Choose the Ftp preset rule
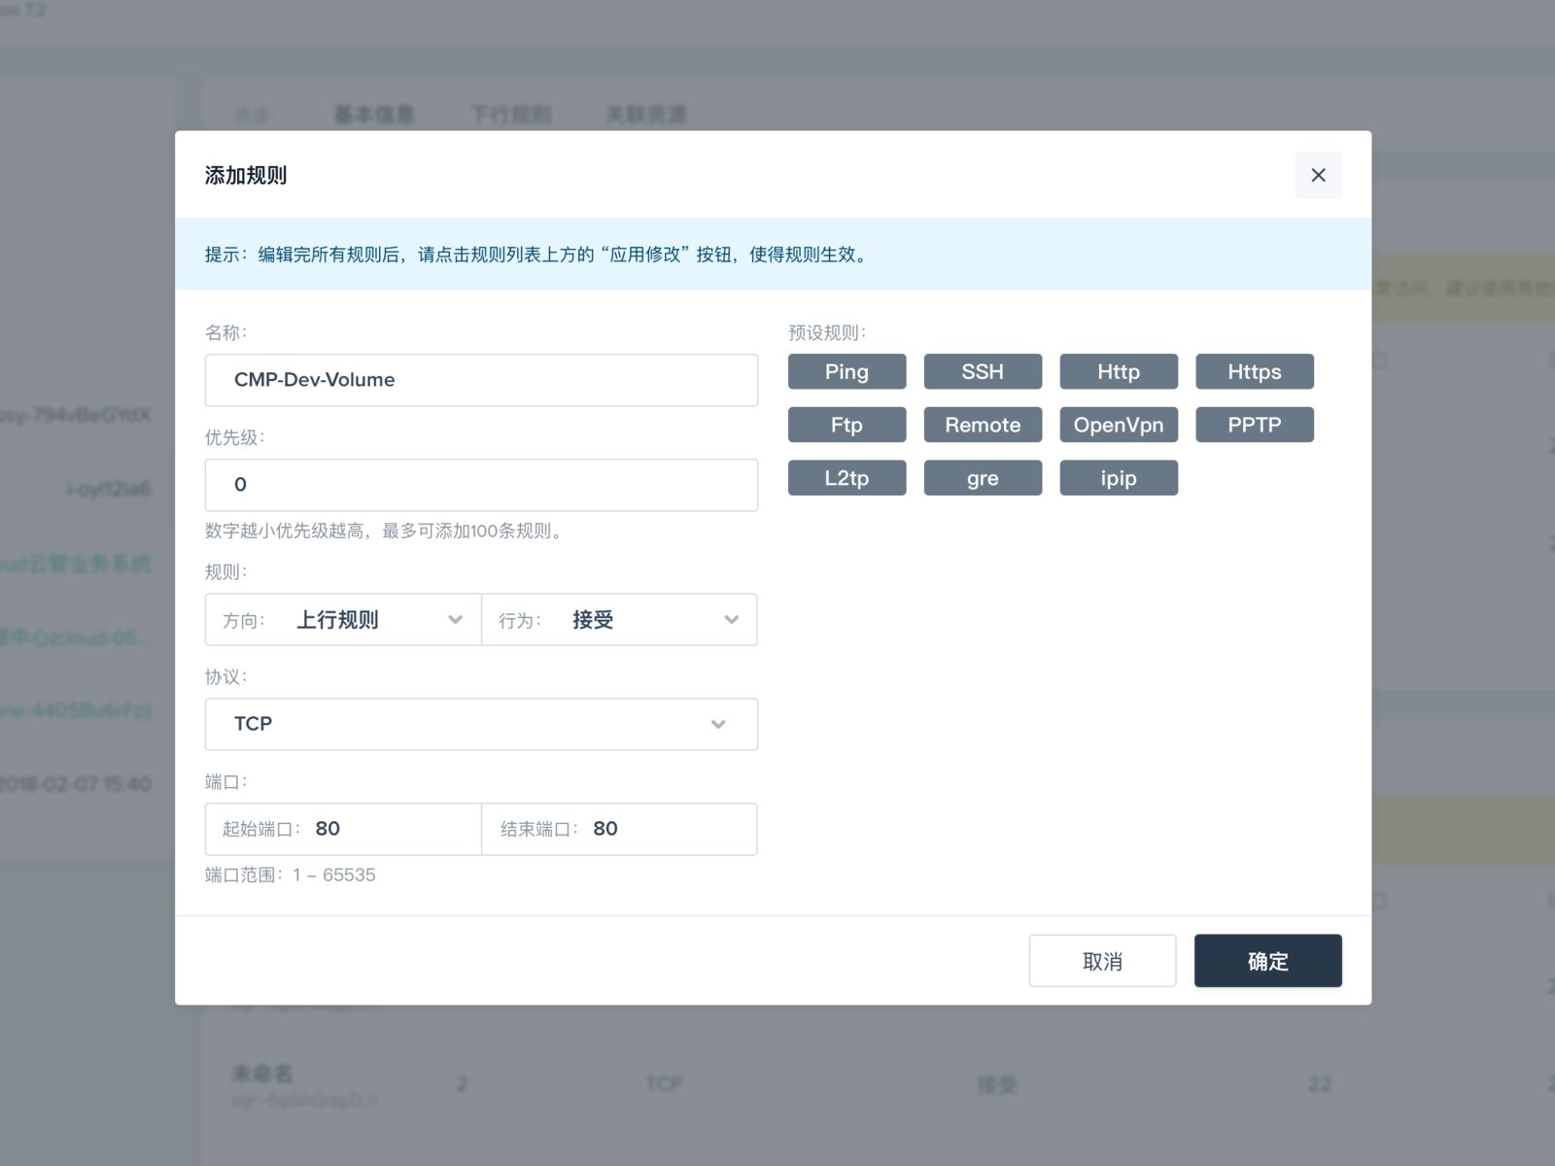Viewport: 1555px width, 1166px height. tap(846, 425)
